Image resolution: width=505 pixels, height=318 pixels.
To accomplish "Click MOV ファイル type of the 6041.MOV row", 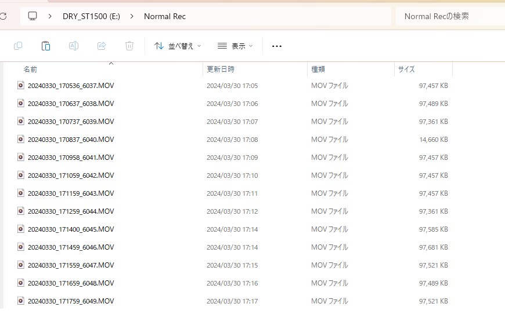I will point(330,158).
